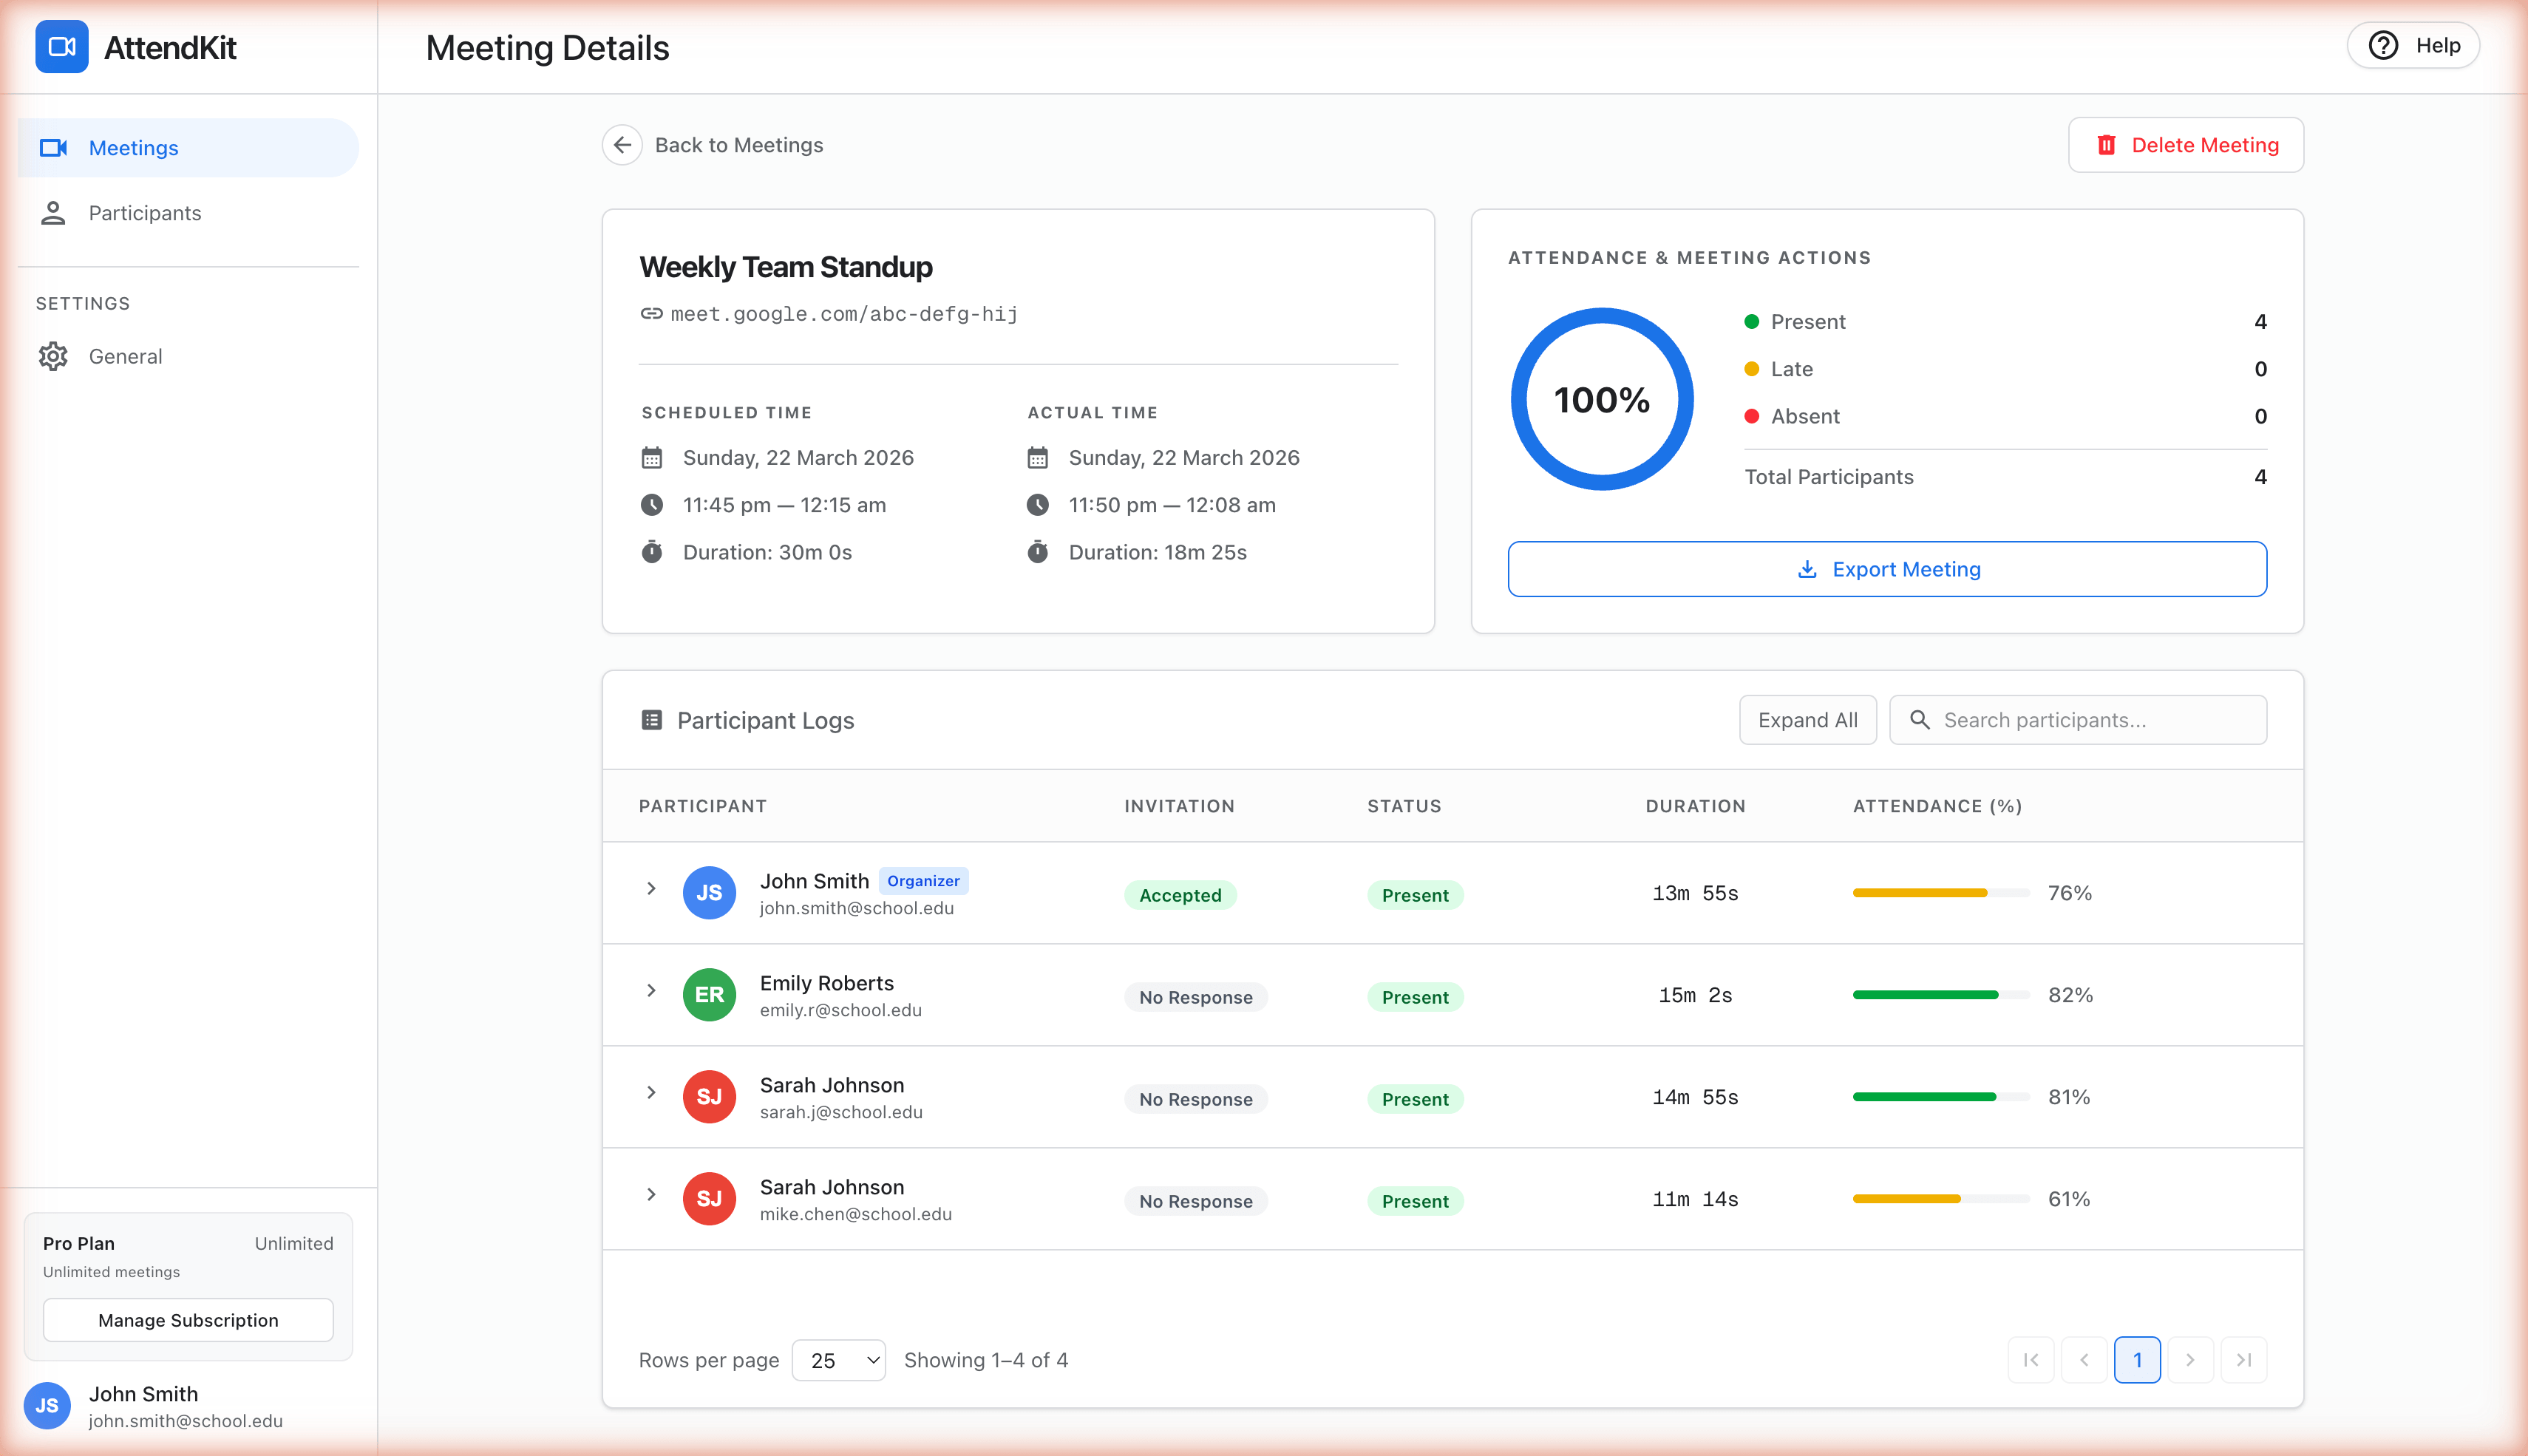This screenshot has width=2528, height=1456.
Task: Click the Manage Subscription button
Action: coord(188,1320)
